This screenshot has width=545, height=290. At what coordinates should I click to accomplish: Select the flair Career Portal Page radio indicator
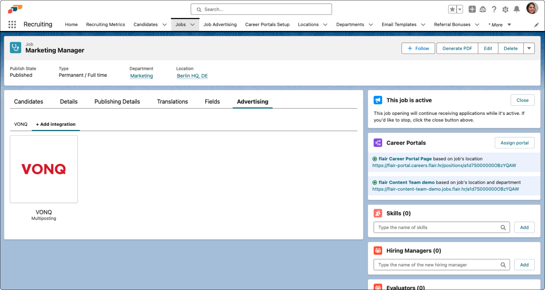[x=375, y=159]
